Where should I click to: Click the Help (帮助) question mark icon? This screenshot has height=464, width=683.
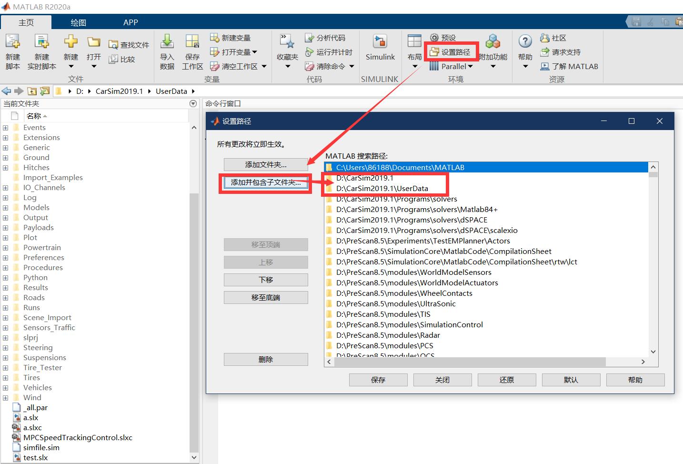(x=525, y=42)
